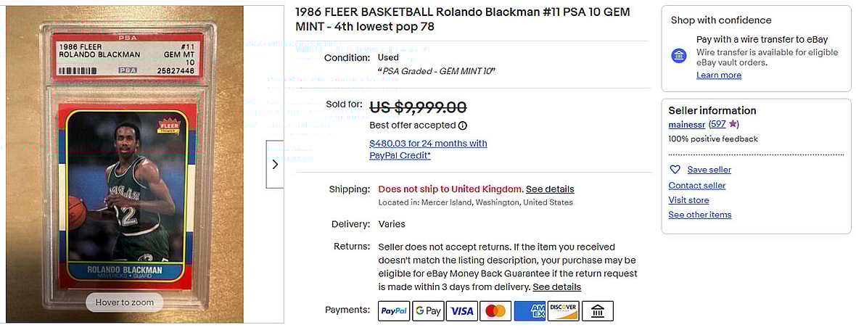Click Contact seller link

696,186
